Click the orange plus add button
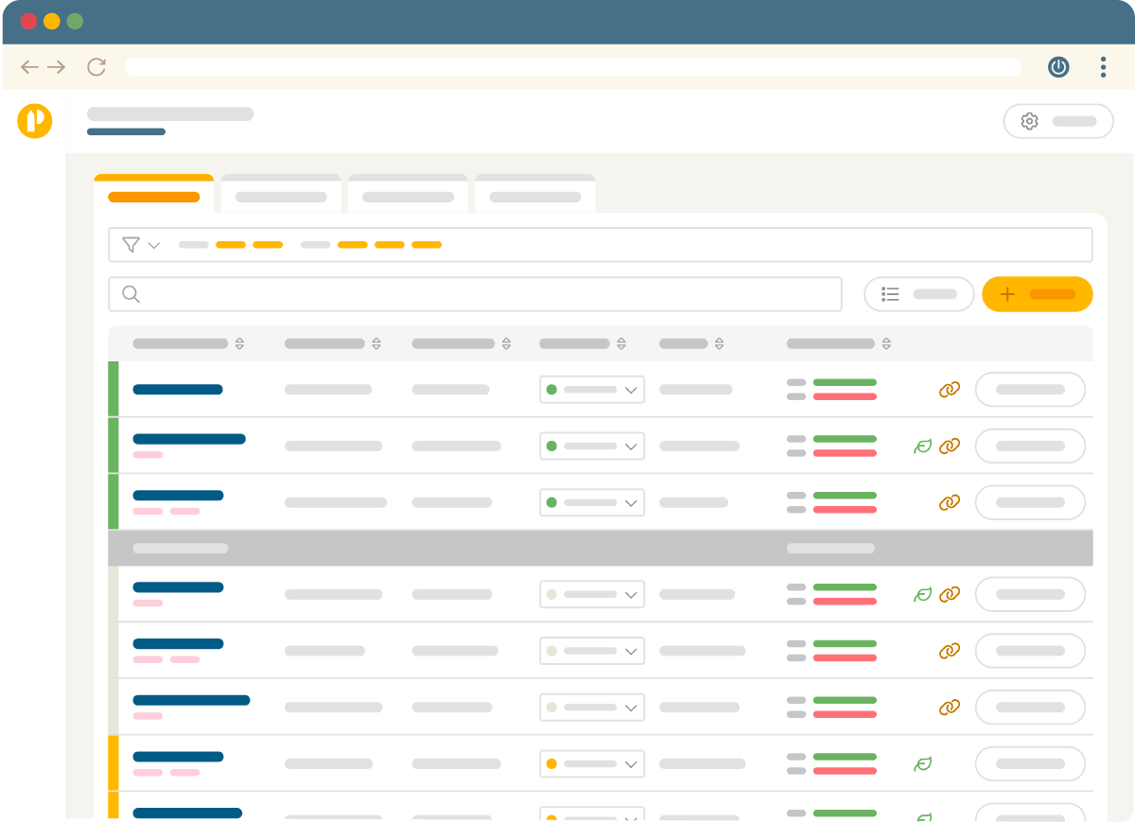Screen dimensions: 1135x822 (x=1037, y=294)
